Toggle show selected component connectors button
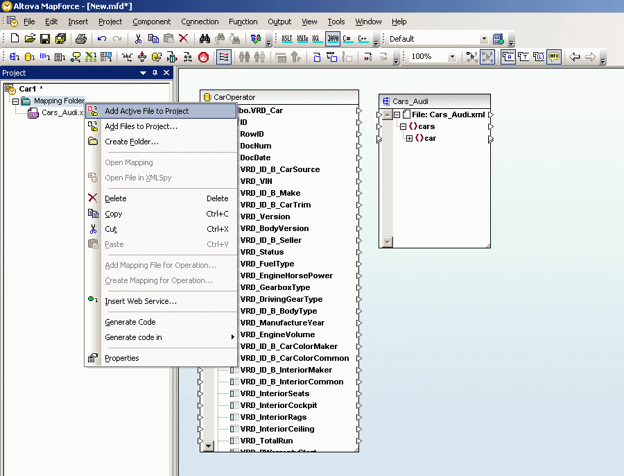Image resolution: width=624 pixels, height=476 pixels. pos(472,57)
